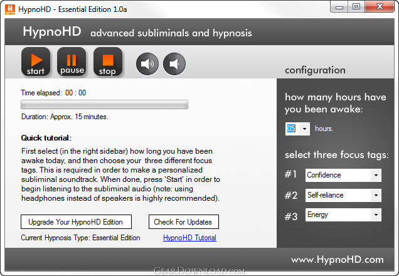Click Upgrade Your HypnoHD Edition button
Image resolution: width=399 pixels, height=276 pixels.
click(76, 222)
